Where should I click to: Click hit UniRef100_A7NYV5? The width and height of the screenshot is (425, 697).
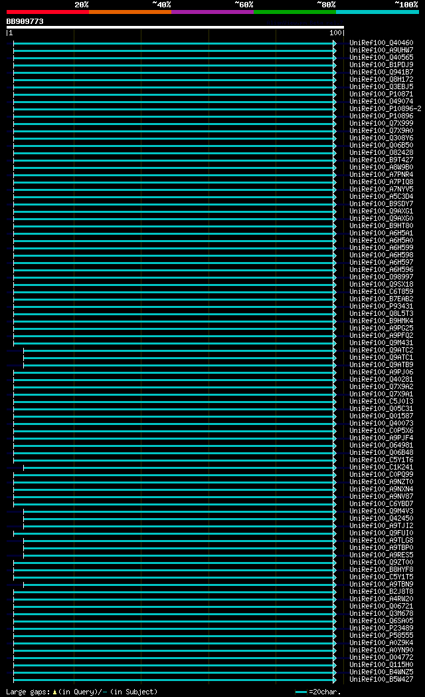381,190
